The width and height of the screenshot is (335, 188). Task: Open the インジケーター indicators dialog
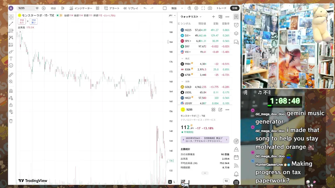coord(81,8)
